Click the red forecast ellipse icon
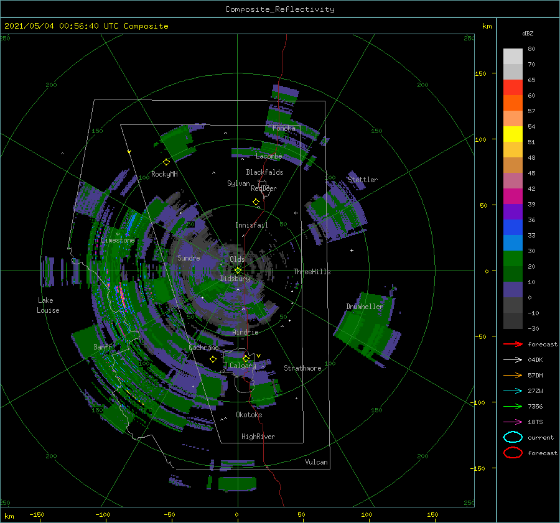Screen dimensions: 560x523 coord(513,453)
